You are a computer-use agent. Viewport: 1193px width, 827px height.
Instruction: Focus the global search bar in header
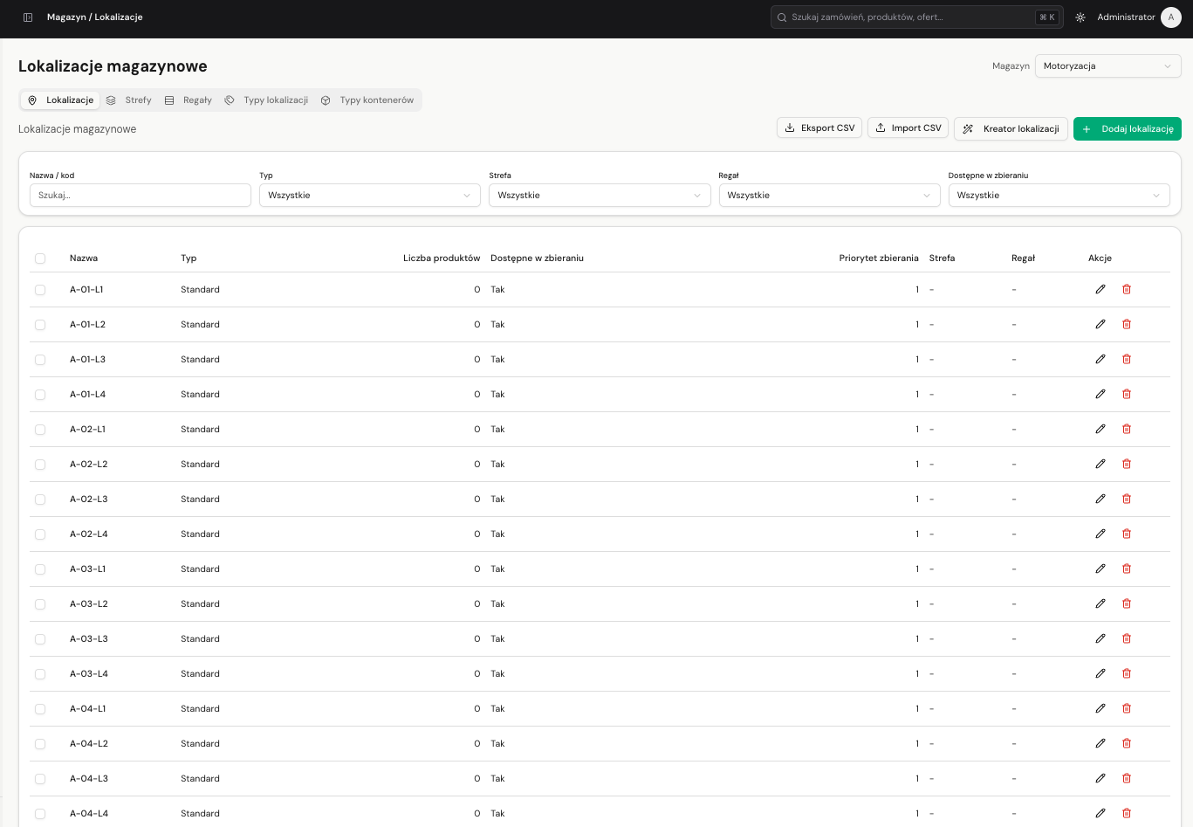coord(916,17)
